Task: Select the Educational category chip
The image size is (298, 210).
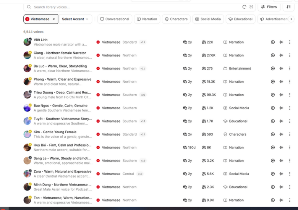Action: (240, 19)
